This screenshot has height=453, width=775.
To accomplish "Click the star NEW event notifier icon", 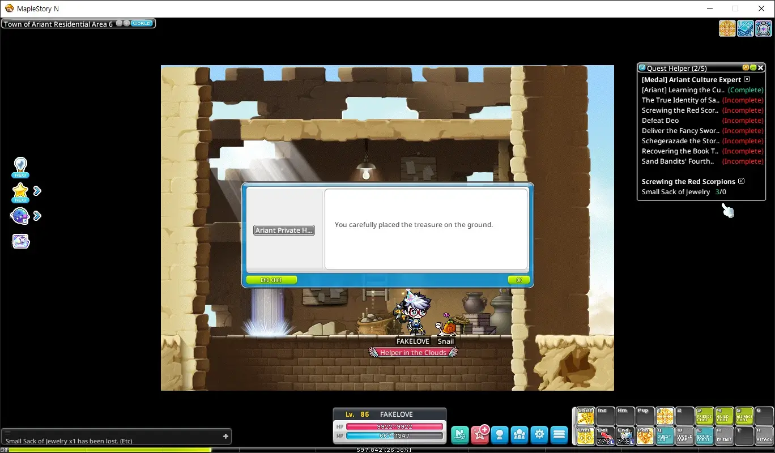I will click(x=21, y=193).
